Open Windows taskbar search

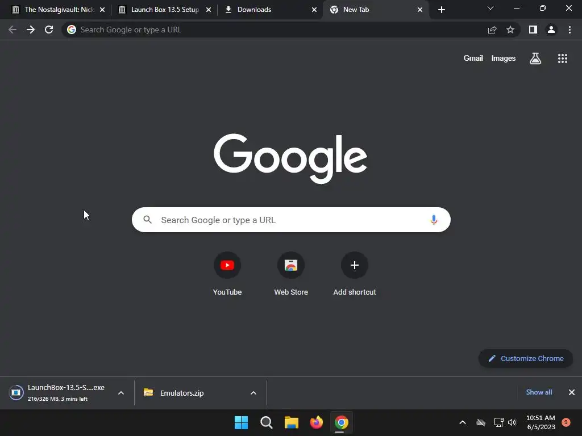click(x=267, y=422)
